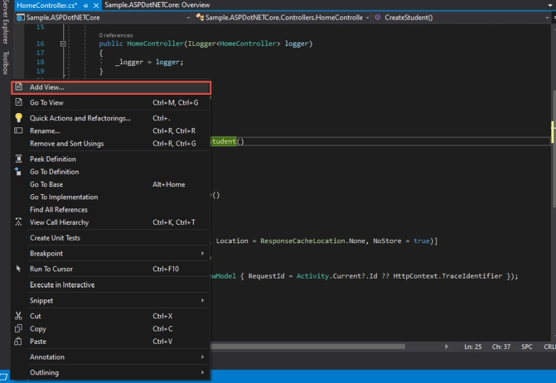Click the Ch: 37 status indicator

coord(501,347)
